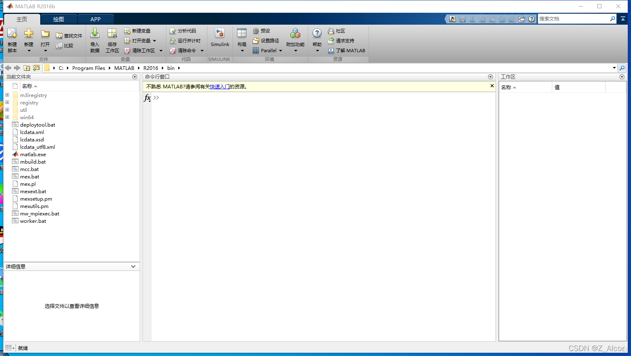Switch to the 绘图 tab
Screen dimensions: 631x356
click(x=59, y=19)
